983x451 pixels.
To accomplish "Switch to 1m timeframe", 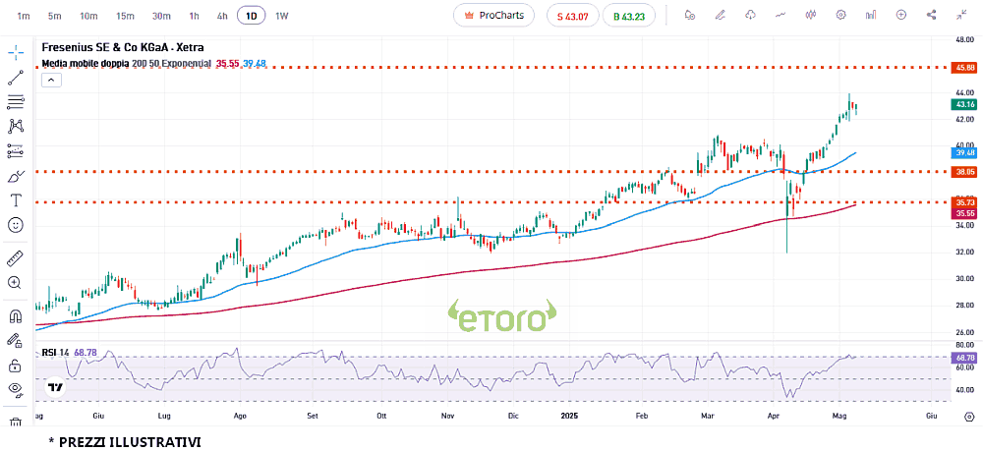I will click(x=24, y=17).
